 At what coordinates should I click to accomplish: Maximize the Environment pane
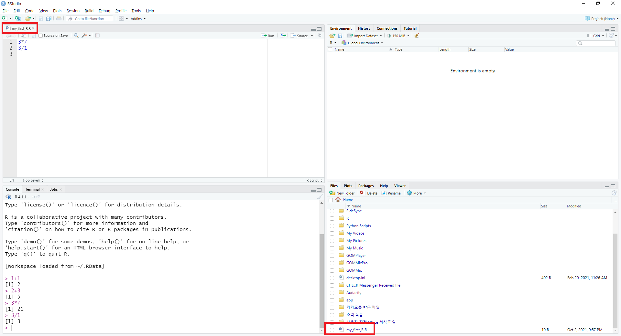(613, 29)
